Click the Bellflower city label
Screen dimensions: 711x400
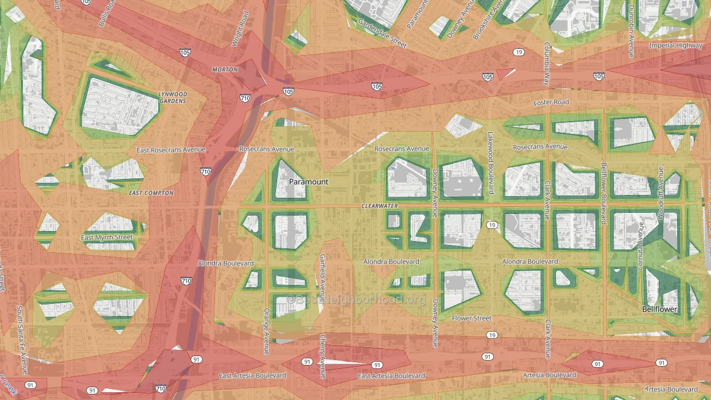click(x=660, y=309)
